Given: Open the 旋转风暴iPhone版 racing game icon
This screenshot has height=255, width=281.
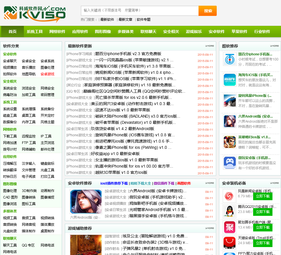Looking at the screenshot, I should coord(230,101).
